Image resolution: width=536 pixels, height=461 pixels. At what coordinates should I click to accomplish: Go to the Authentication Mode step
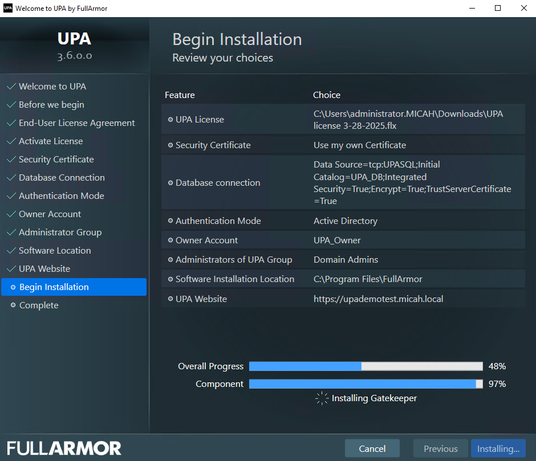tap(61, 196)
